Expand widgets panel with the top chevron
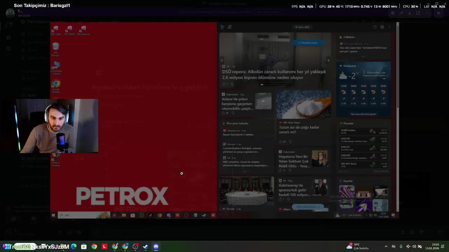Image resolution: width=449 pixels, height=252 pixels. 389,27
